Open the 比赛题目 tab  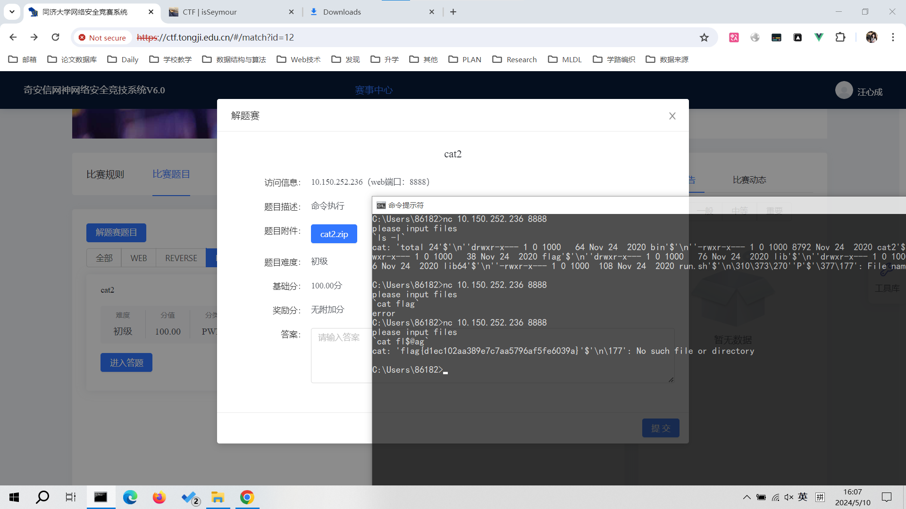point(171,174)
